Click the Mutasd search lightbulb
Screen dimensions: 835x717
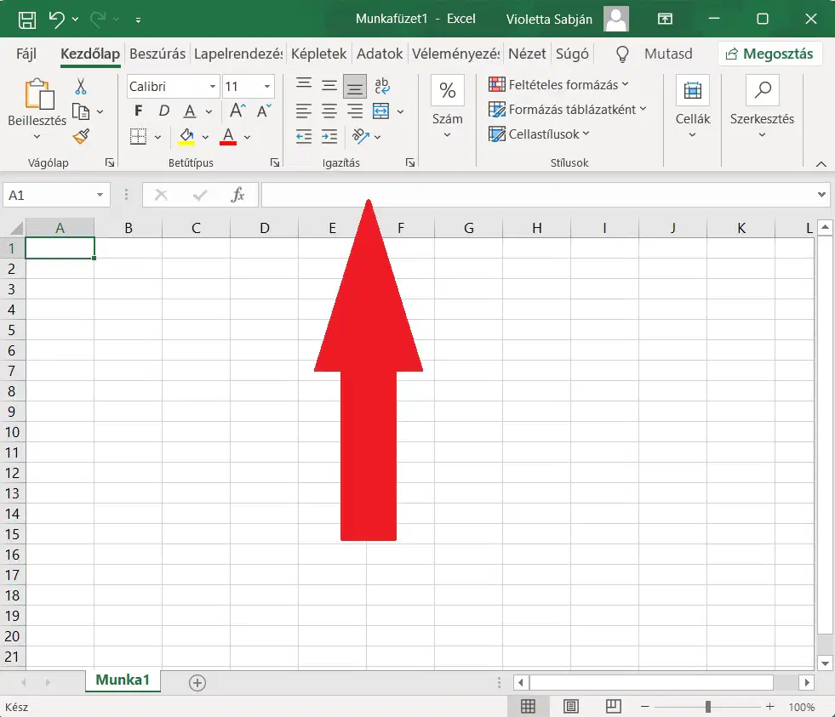tap(622, 54)
